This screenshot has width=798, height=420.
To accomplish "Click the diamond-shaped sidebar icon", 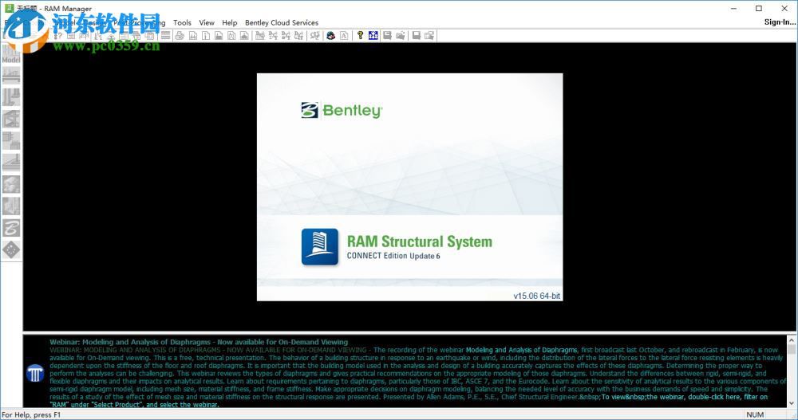I will click(11, 249).
